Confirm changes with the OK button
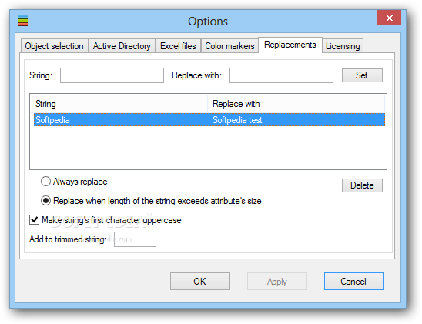 200,281
